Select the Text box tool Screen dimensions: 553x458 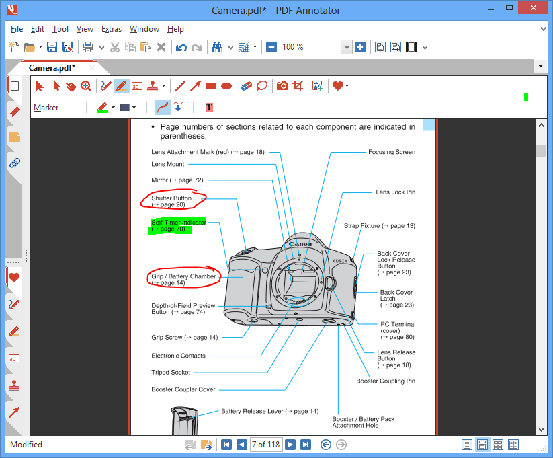pos(137,86)
